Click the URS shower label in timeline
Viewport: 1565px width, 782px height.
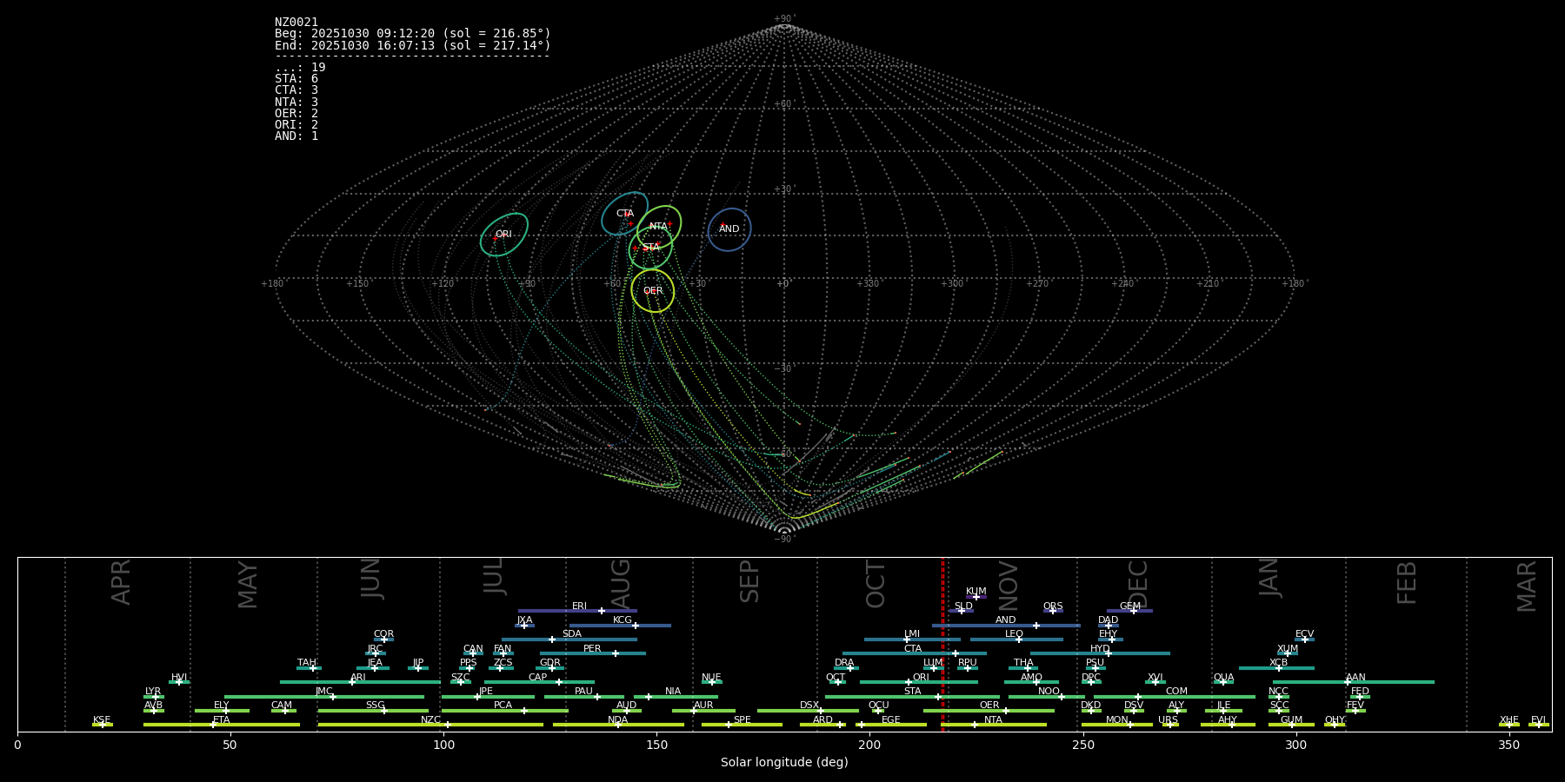coord(1168,720)
